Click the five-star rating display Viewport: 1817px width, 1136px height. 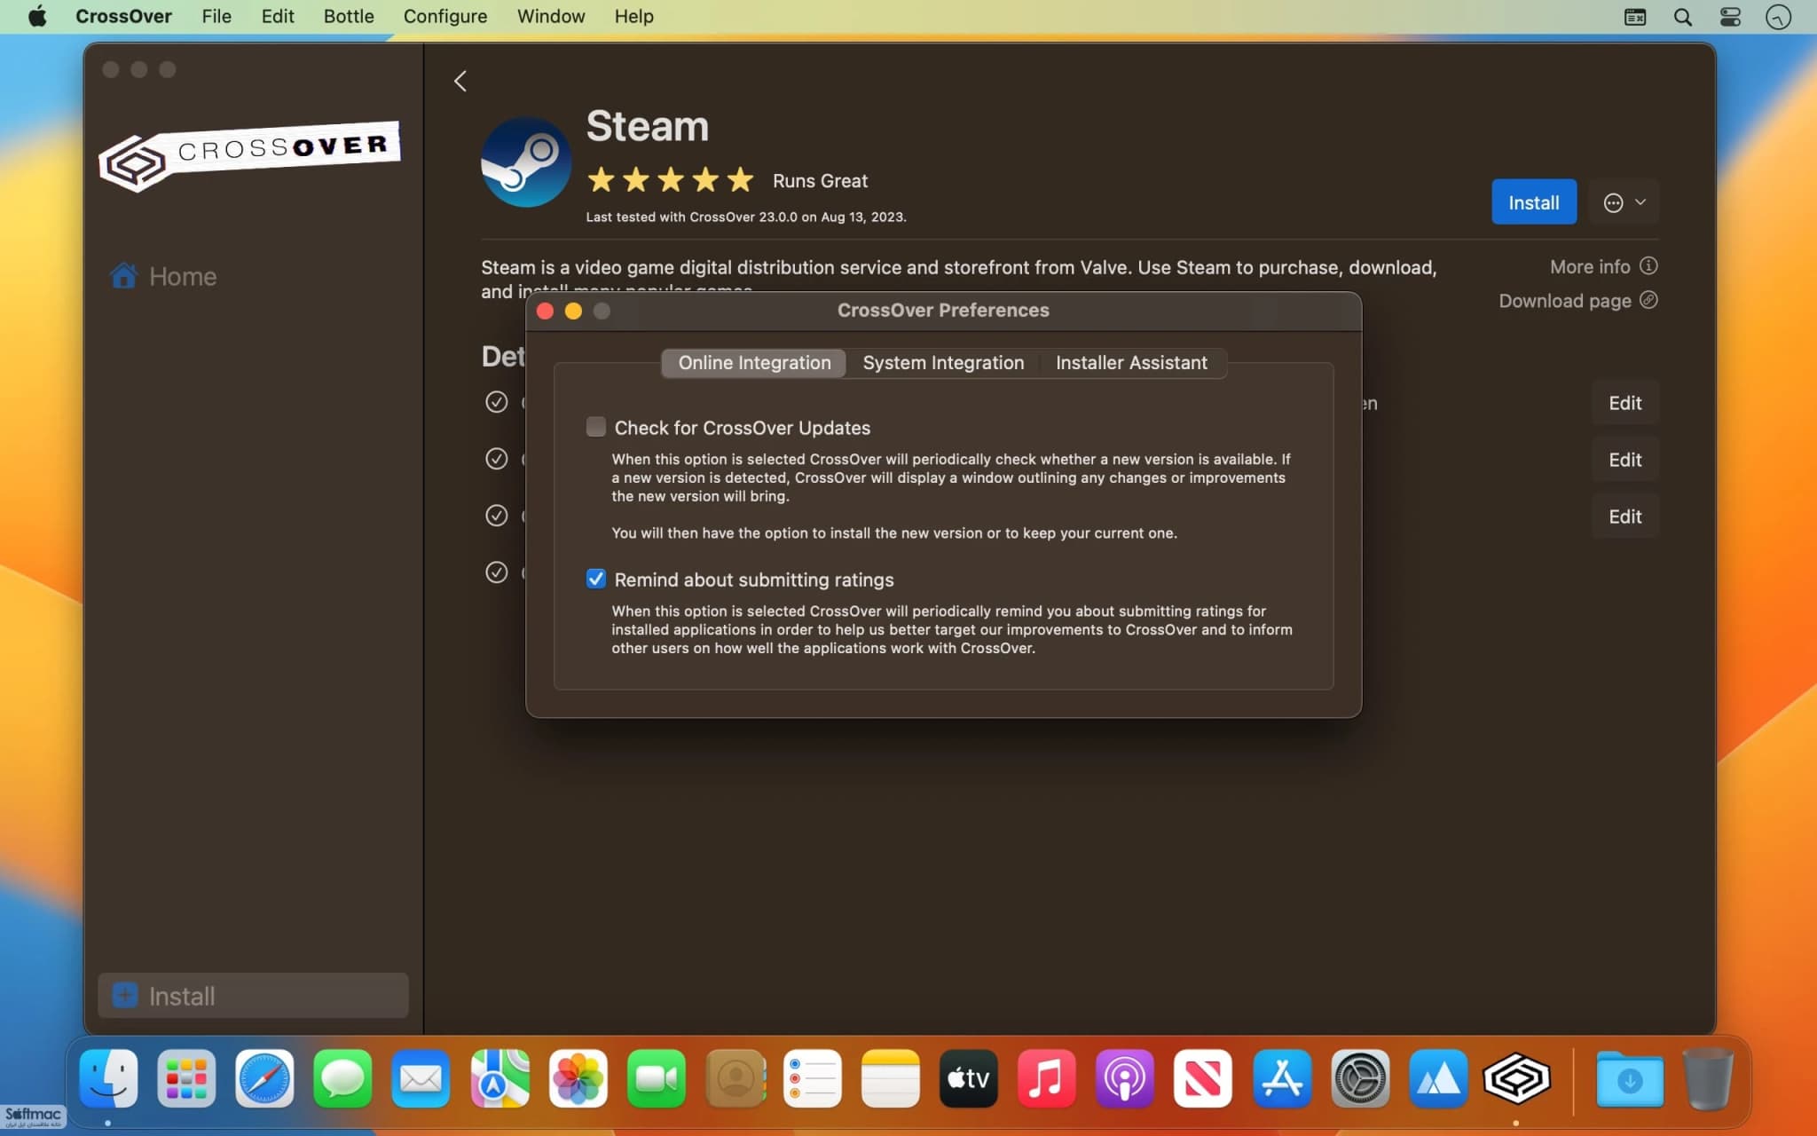671,180
